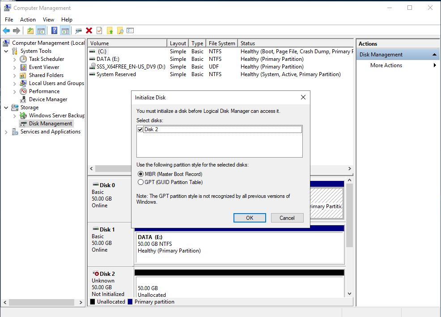Open Performance in the tree
The image size is (441, 317).
44,91
